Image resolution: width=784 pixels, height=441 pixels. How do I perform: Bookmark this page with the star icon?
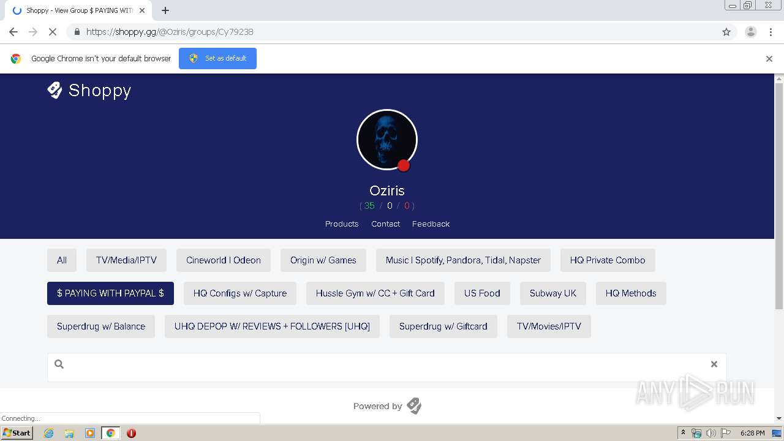coord(726,32)
